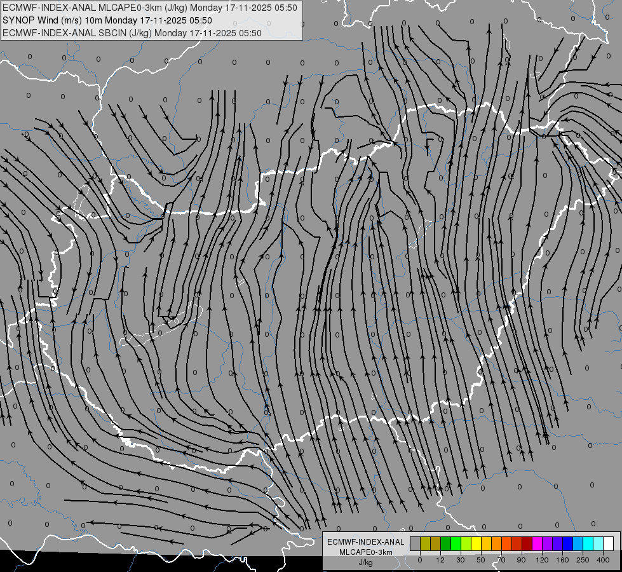622x572 pixels.
Task: Click the ECMWF-INDEX-ANAL title in the legend
Action: (x=366, y=542)
